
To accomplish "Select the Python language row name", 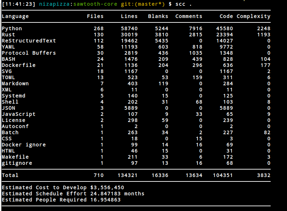I will [12, 29].
